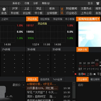Image resolution: width=101 pixels, height=101 pixels.
Task: Click the 10157 upper price label
Action: 30,26
